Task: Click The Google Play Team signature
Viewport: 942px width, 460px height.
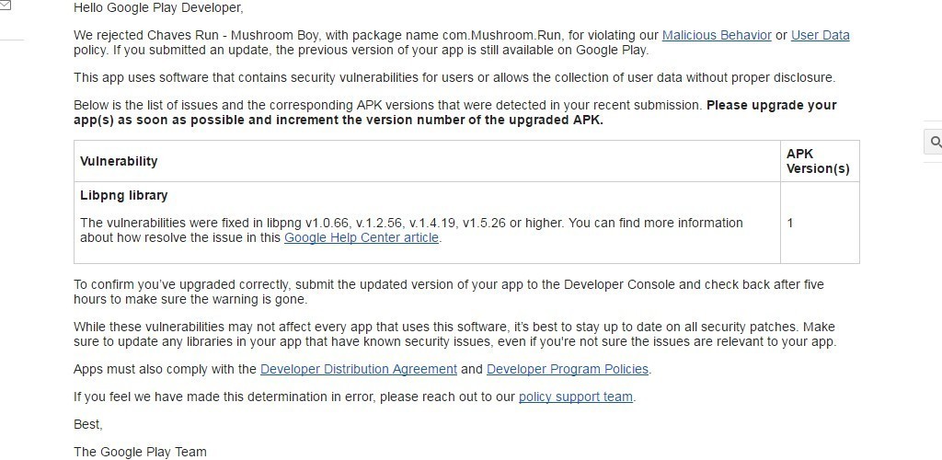Action: tap(140, 452)
